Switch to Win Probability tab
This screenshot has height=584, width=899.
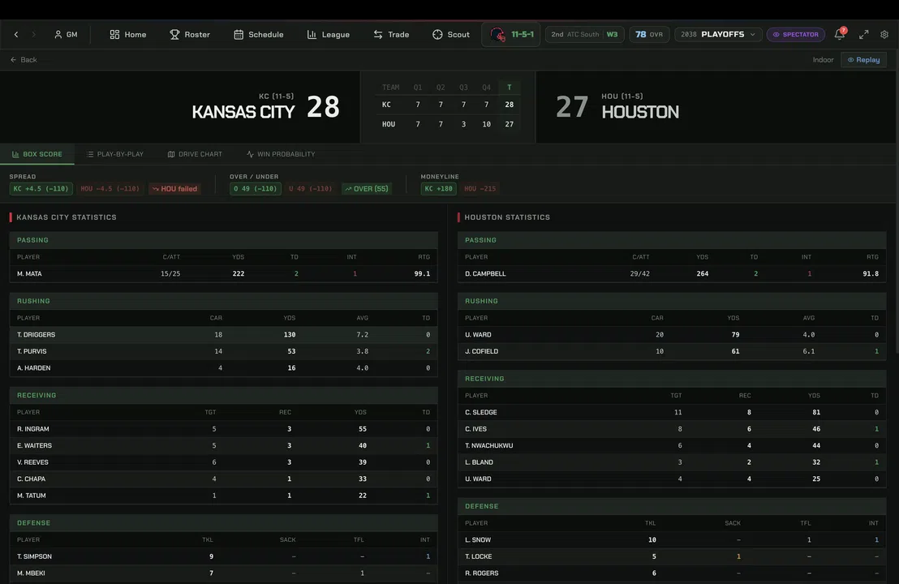281,154
